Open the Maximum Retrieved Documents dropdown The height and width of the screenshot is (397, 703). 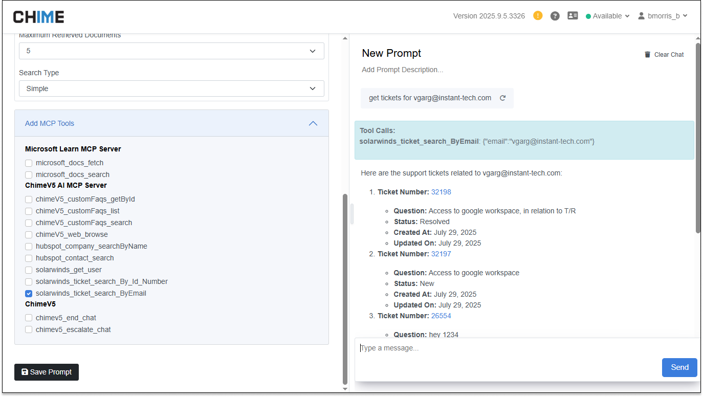tap(171, 51)
